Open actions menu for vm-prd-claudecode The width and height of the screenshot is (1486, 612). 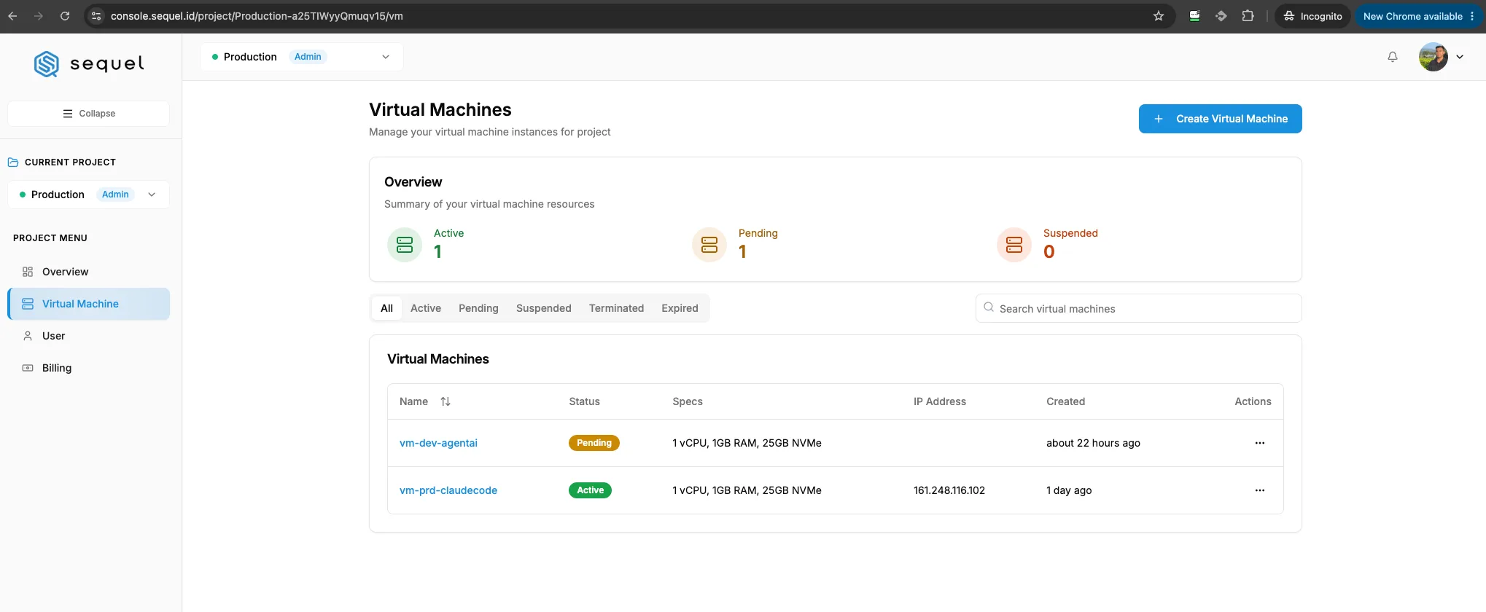1259,490
